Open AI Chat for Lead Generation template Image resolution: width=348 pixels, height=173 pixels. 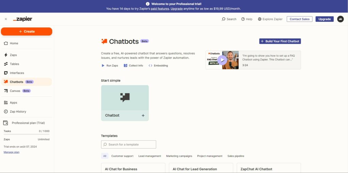click(x=201, y=168)
